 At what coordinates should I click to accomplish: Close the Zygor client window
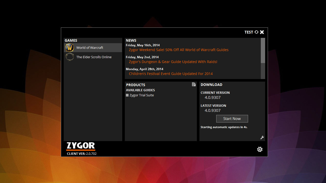pyautogui.click(x=262, y=32)
